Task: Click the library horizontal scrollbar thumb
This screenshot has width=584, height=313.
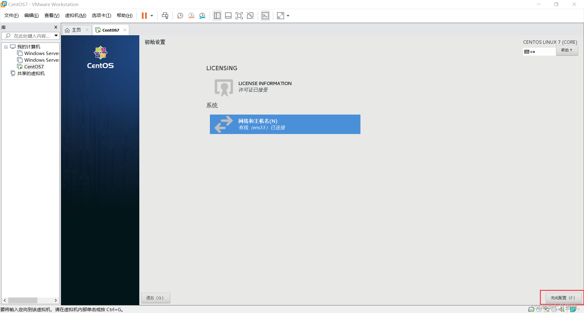Action: pos(23,300)
